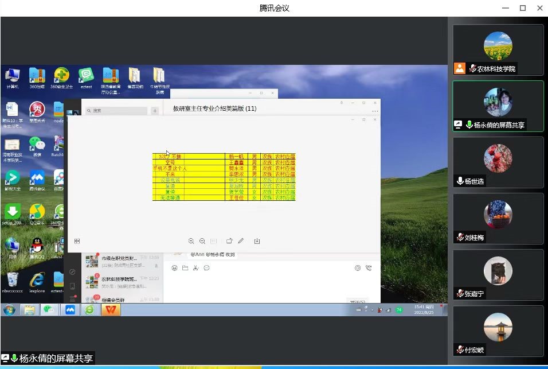Click the plus button beside search
Screen dimensions: 548x369
155,111
